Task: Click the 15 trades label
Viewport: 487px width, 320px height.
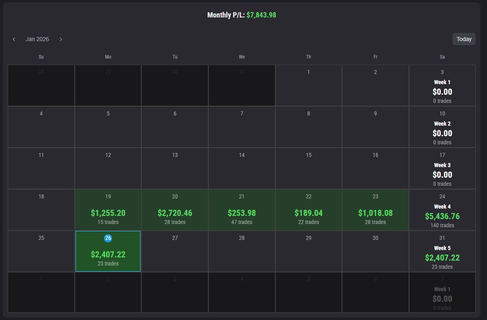Action: pyautogui.click(x=108, y=222)
